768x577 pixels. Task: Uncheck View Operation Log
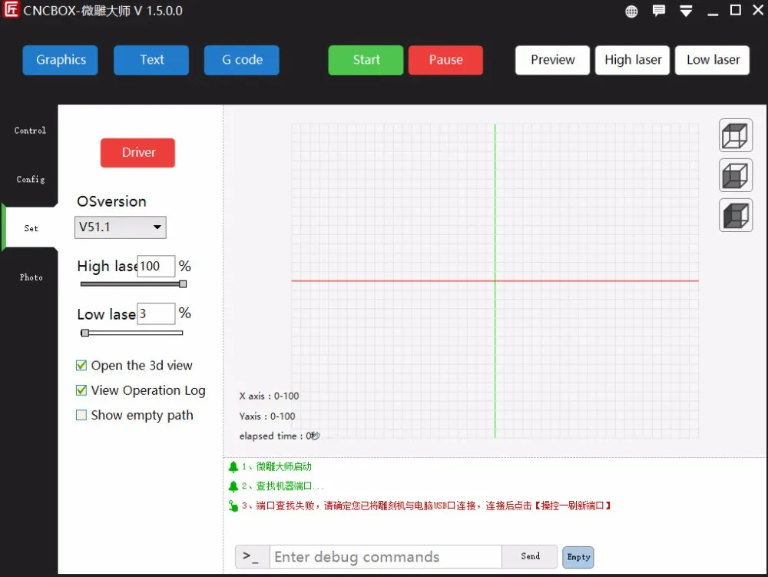(x=81, y=390)
